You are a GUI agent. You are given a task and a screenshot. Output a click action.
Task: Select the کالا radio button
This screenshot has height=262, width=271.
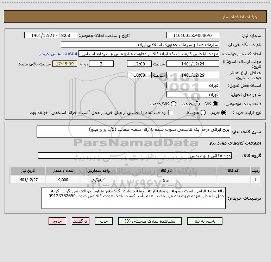215,104
